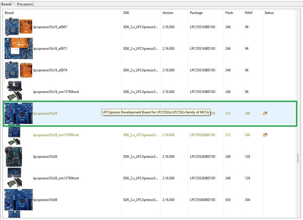
Task: Click the Version column header
Action: click(x=167, y=13)
